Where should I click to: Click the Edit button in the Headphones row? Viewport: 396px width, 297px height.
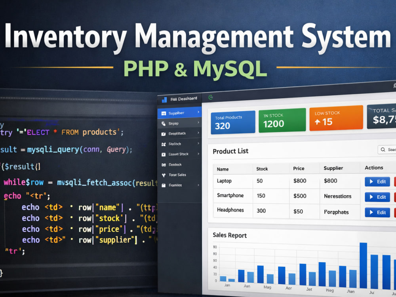point(377,212)
